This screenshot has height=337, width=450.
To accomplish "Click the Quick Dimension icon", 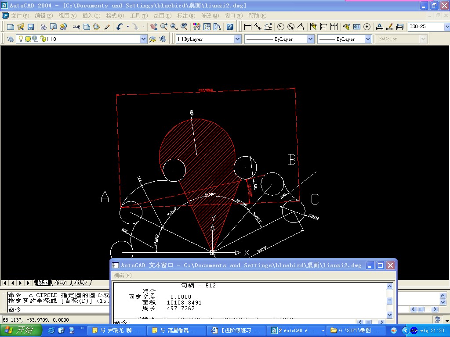I will [x=313, y=27].
